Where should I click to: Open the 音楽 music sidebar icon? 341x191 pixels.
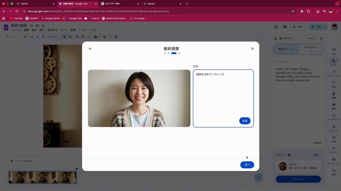tap(334, 84)
